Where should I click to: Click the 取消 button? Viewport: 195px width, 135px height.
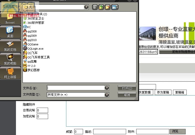pyautogui.click(x=127, y=95)
